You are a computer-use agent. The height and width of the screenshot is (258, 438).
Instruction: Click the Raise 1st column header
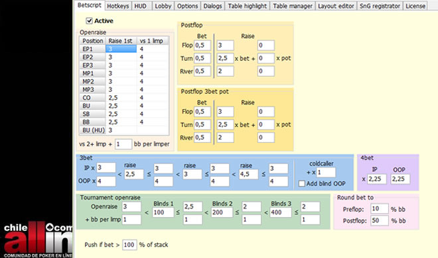click(x=121, y=40)
